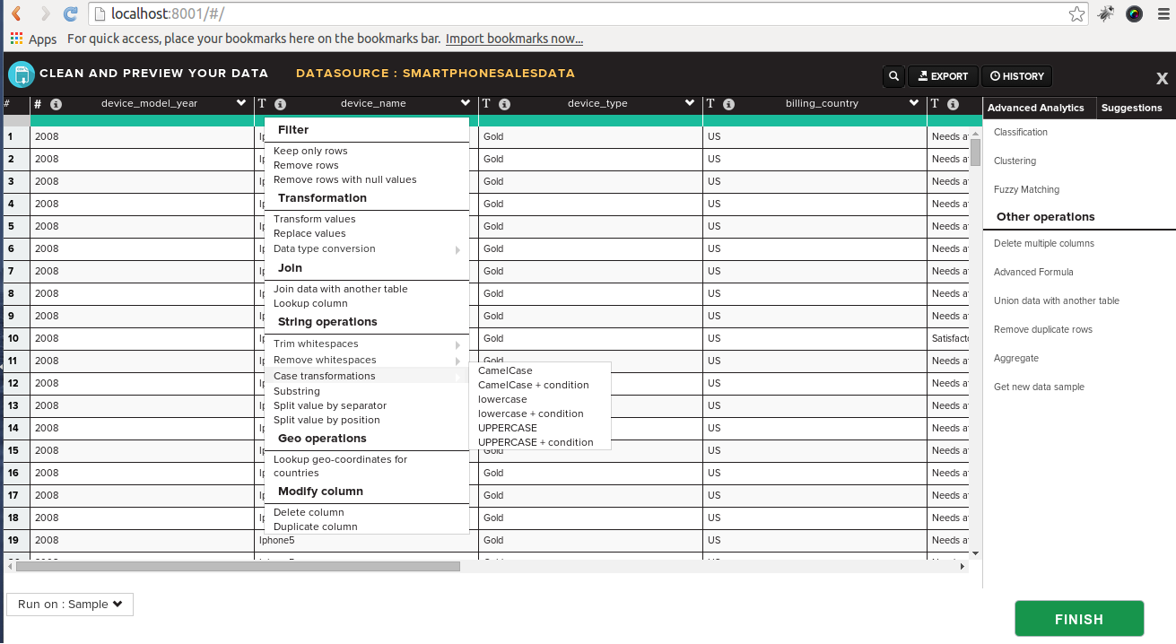This screenshot has width=1176, height=644.
Task: Apply UPPERCASE transformation
Action: [x=508, y=428]
